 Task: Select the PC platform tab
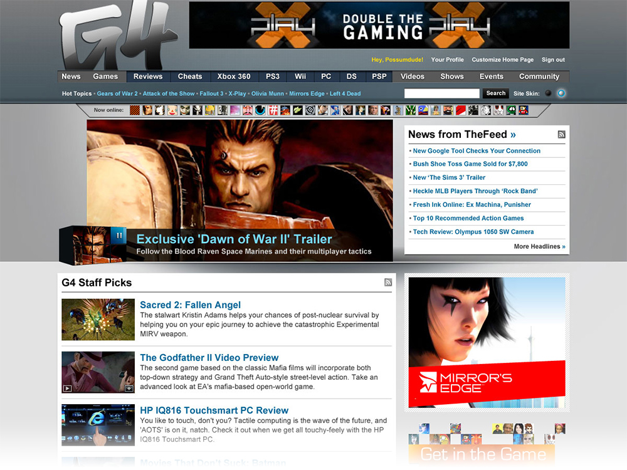coord(326,76)
